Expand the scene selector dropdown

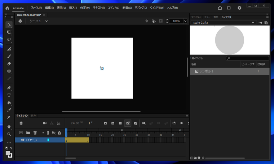[47, 21]
